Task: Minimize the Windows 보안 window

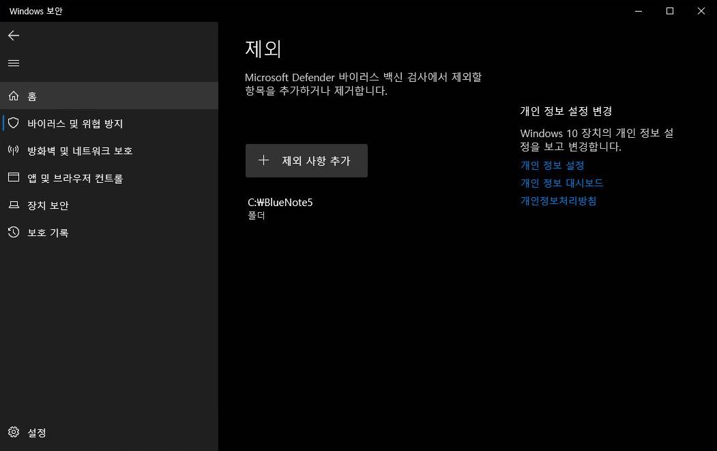Action: (x=639, y=11)
